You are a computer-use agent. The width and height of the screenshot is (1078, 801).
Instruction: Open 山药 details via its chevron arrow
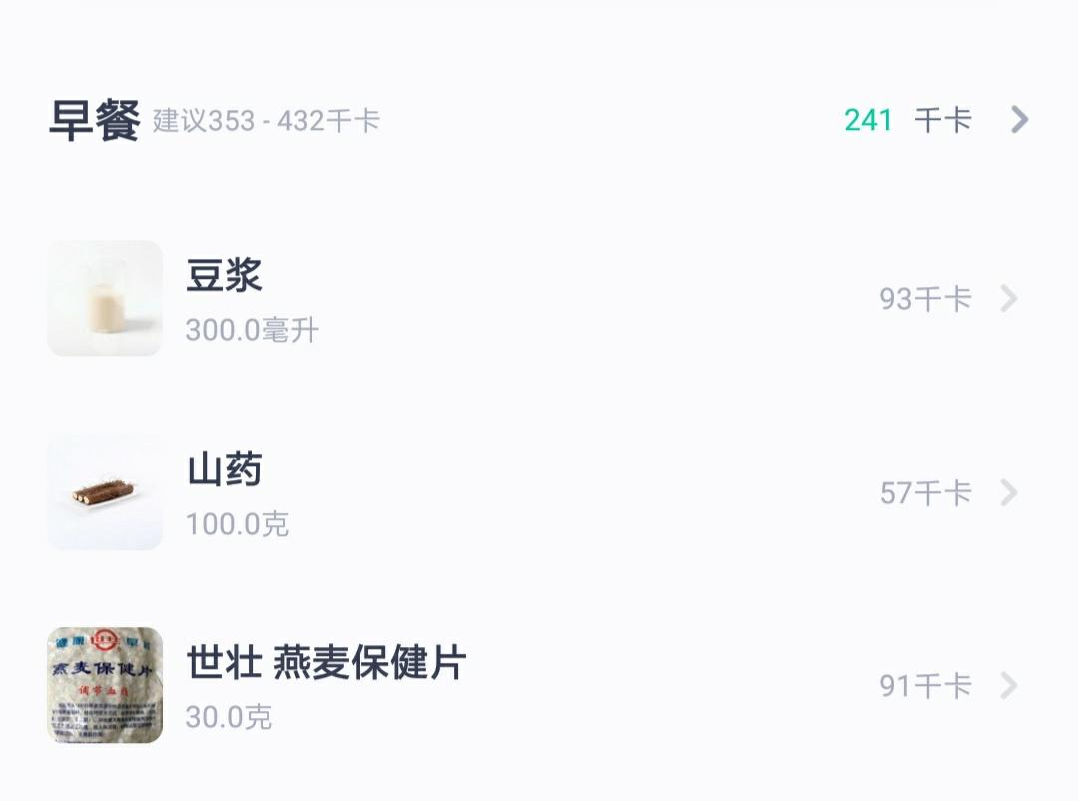point(1009,492)
